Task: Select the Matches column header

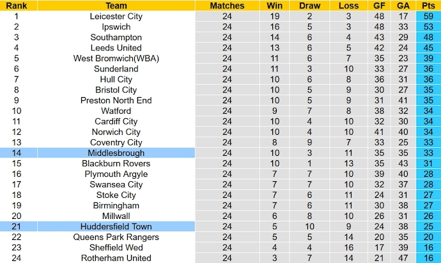Action: click(226, 6)
